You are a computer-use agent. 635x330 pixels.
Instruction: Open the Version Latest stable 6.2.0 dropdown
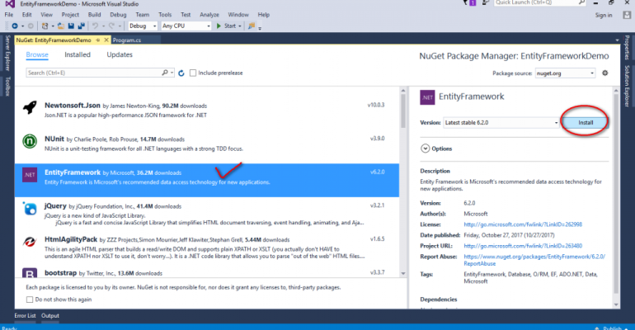[x=501, y=123]
